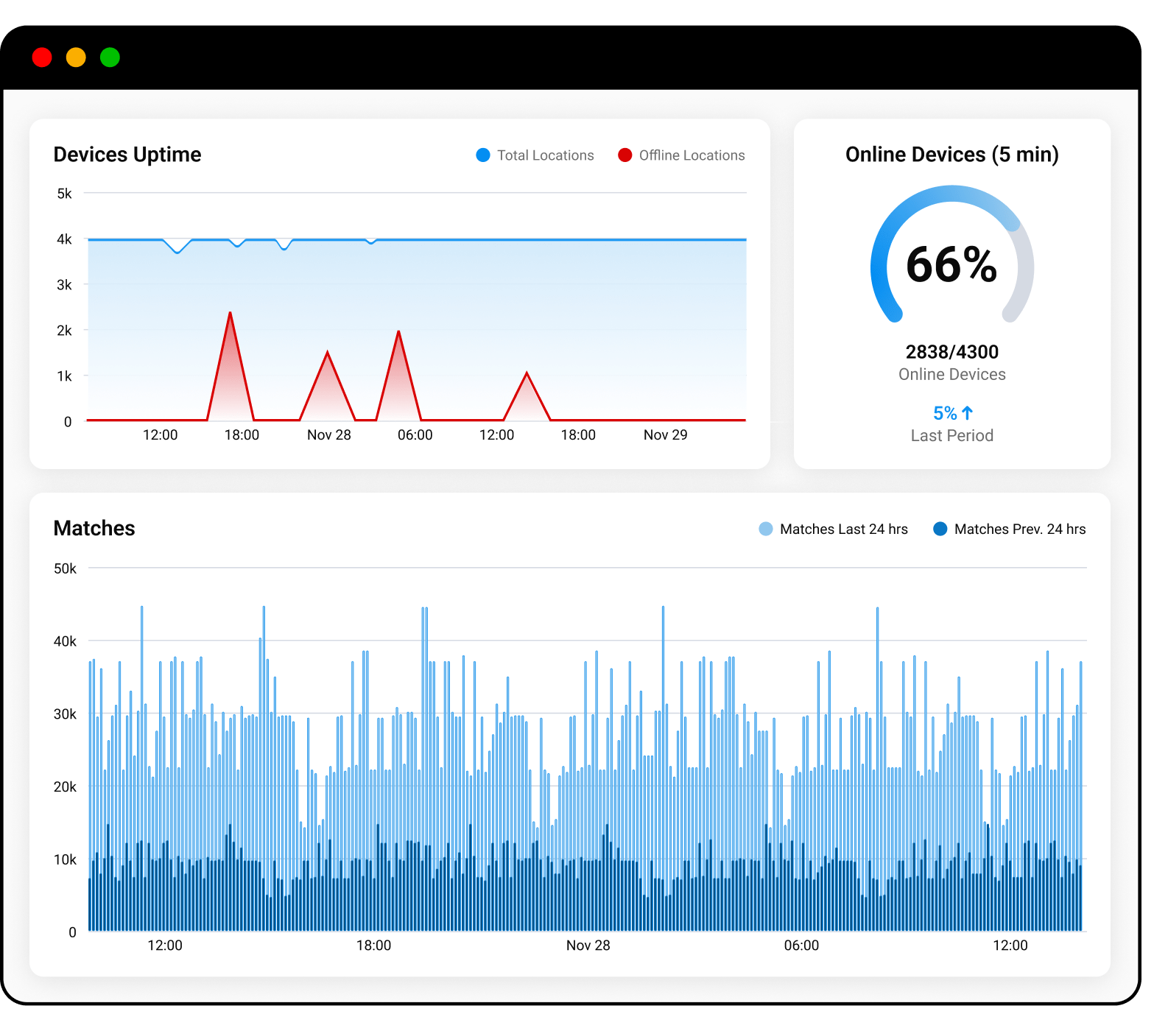This screenshot has height=1031, width=1154.
Task: Click the Nov 29 tick in Devices Uptime
Action: 666,435
